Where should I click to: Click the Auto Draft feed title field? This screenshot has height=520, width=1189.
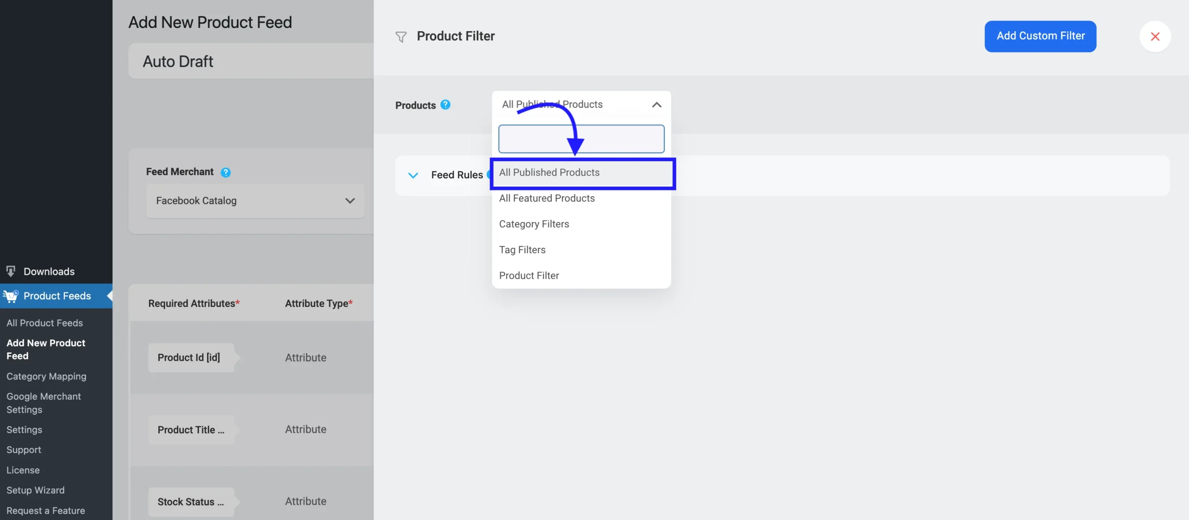coord(251,61)
